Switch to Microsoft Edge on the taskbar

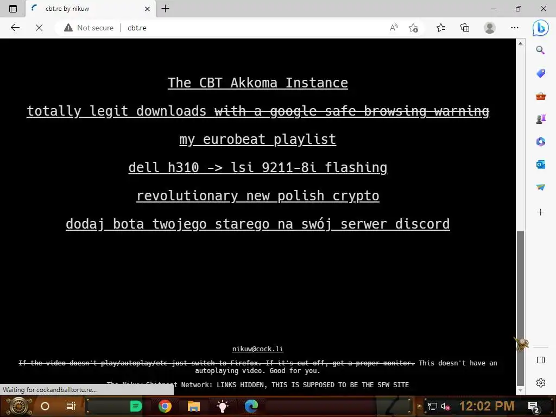point(251,406)
